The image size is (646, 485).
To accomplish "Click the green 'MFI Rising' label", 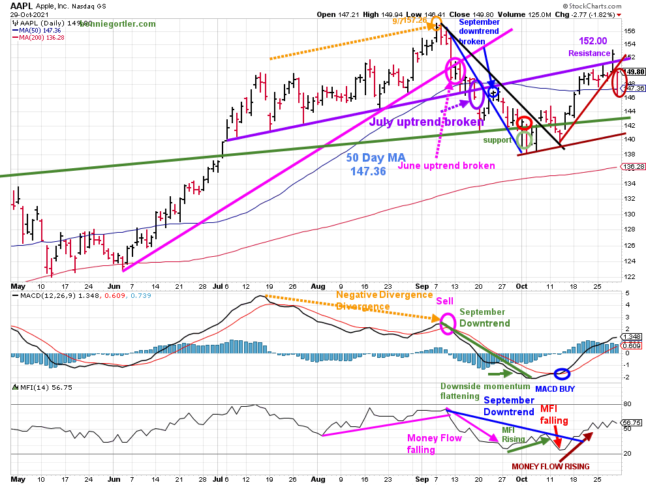I will [x=514, y=435].
